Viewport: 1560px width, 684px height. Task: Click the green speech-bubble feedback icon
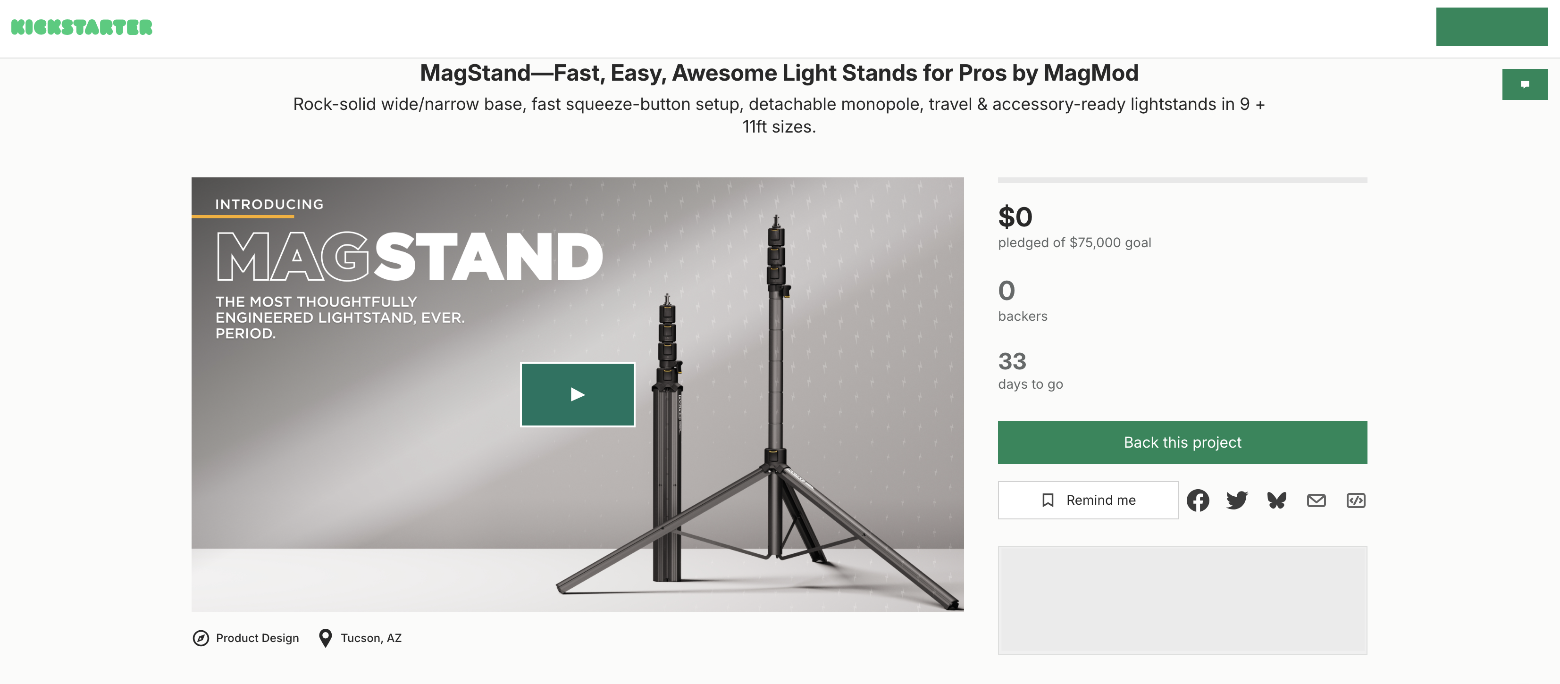[1524, 85]
